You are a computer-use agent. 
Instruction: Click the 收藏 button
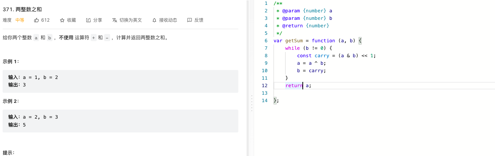click(68, 20)
